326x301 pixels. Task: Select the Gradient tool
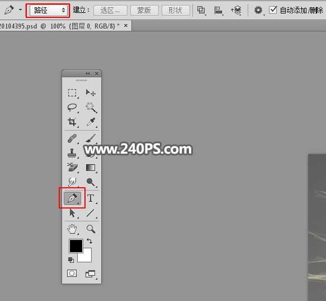[x=91, y=168]
